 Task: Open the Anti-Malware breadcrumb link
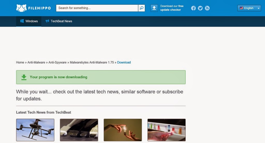click(36, 62)
